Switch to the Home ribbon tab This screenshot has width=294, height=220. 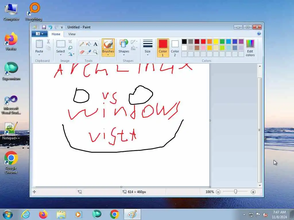pos(56,34)
